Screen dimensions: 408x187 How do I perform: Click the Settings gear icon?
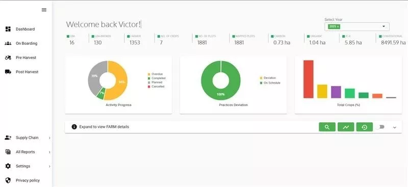(x=8, y=166)
